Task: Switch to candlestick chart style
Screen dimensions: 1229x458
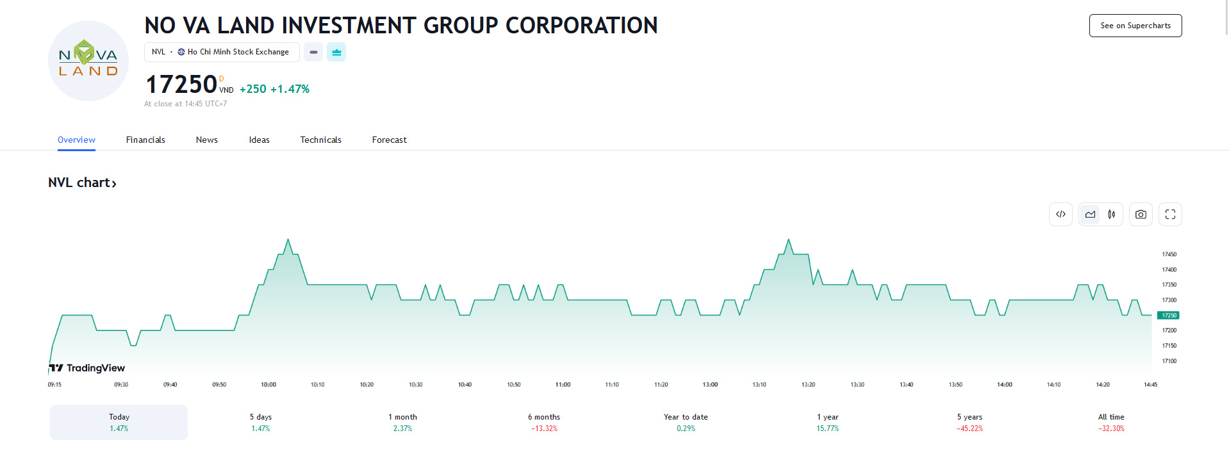Action: [1112, 215]
